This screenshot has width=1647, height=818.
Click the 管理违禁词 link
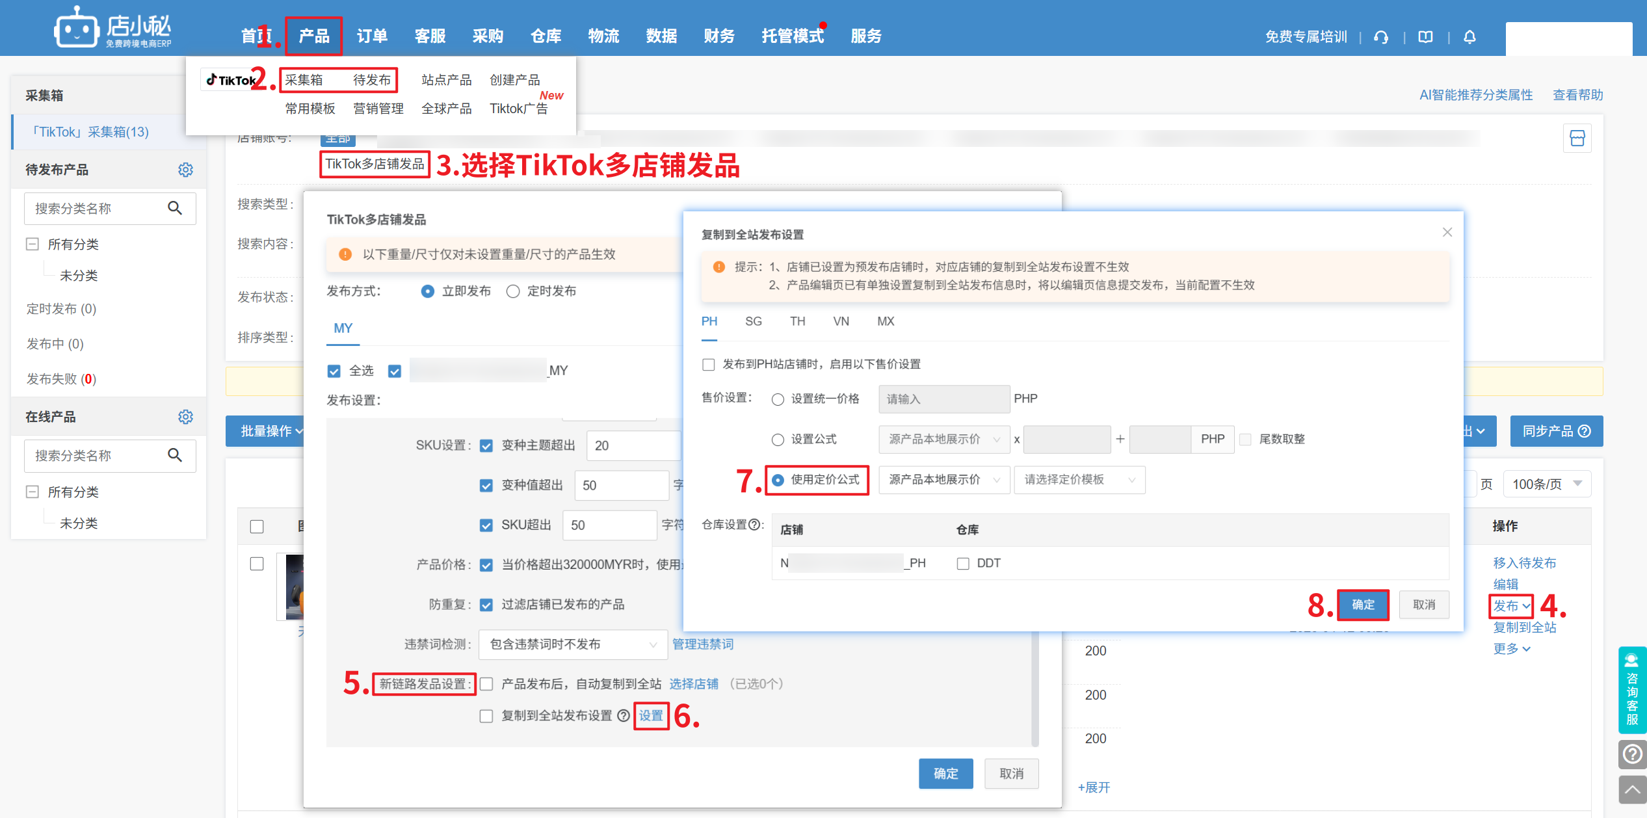tap(702, 644)
